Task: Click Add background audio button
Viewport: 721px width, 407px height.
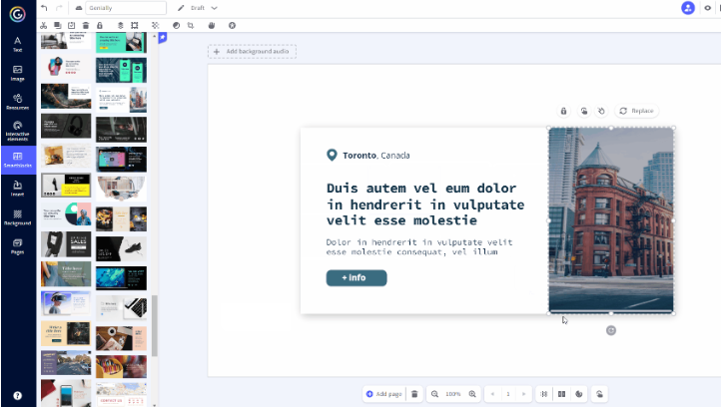Action: [x=252, y=52]
